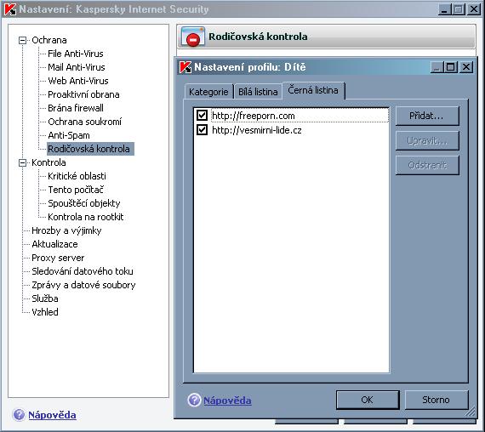Viewport: 485px width, 432px height.
Task: Select Vzhled in tree
Action: pos(45,312)
